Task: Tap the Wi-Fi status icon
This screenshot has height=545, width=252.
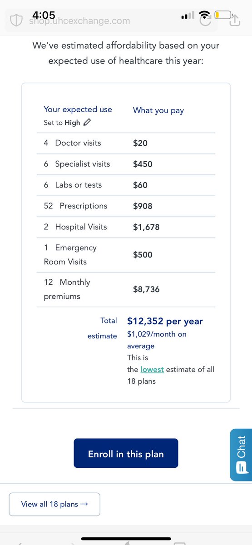Action: (x=205, y=15)
